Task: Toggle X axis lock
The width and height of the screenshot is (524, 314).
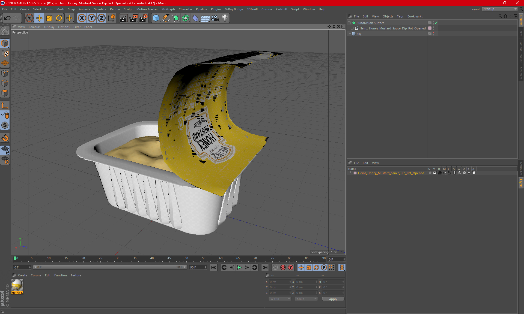Action: click(82, 18)
